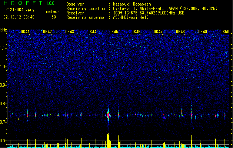Click the 'Observer' field label
Viewport: 233px width, 148px height.
tap(75, 4)
